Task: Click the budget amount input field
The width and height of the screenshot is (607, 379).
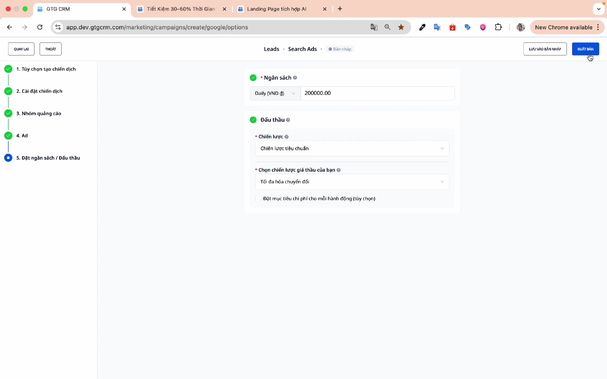Action: point(377,93)
